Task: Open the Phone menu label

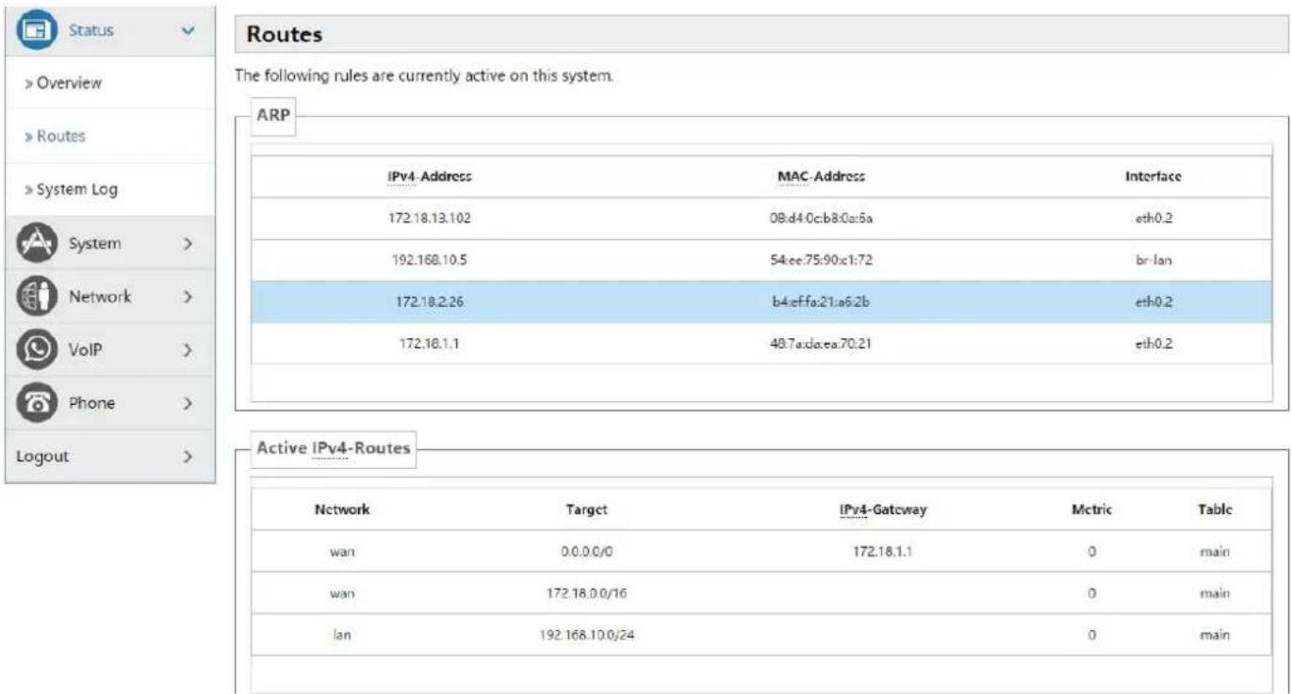Action: (91, 403)
